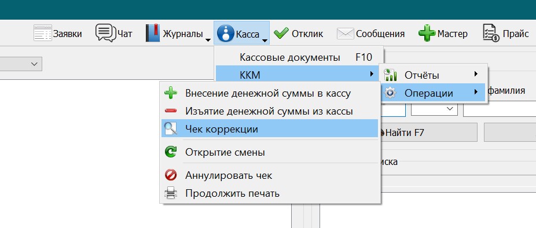Open Мастер from the toolbar

point(443,33)
